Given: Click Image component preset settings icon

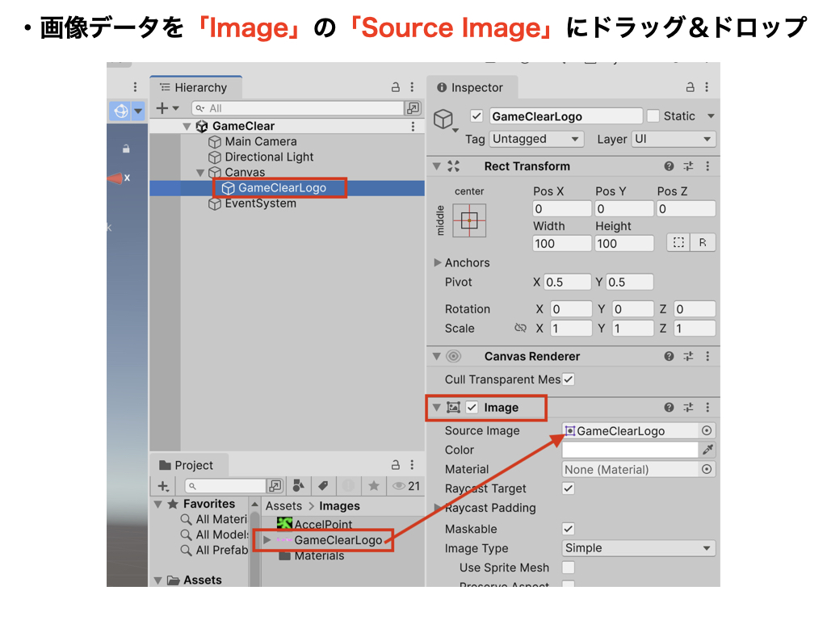Looking at the screenshot, I should [x=688, y=408].
